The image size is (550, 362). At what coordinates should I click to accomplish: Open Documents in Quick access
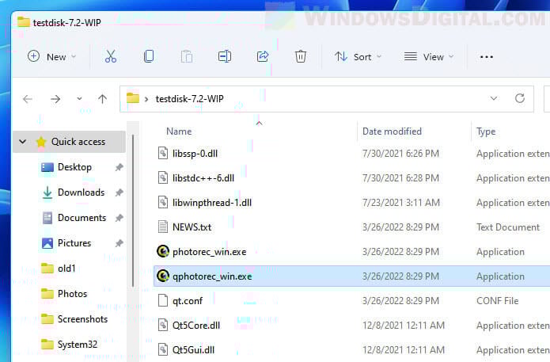click(82, 218)
